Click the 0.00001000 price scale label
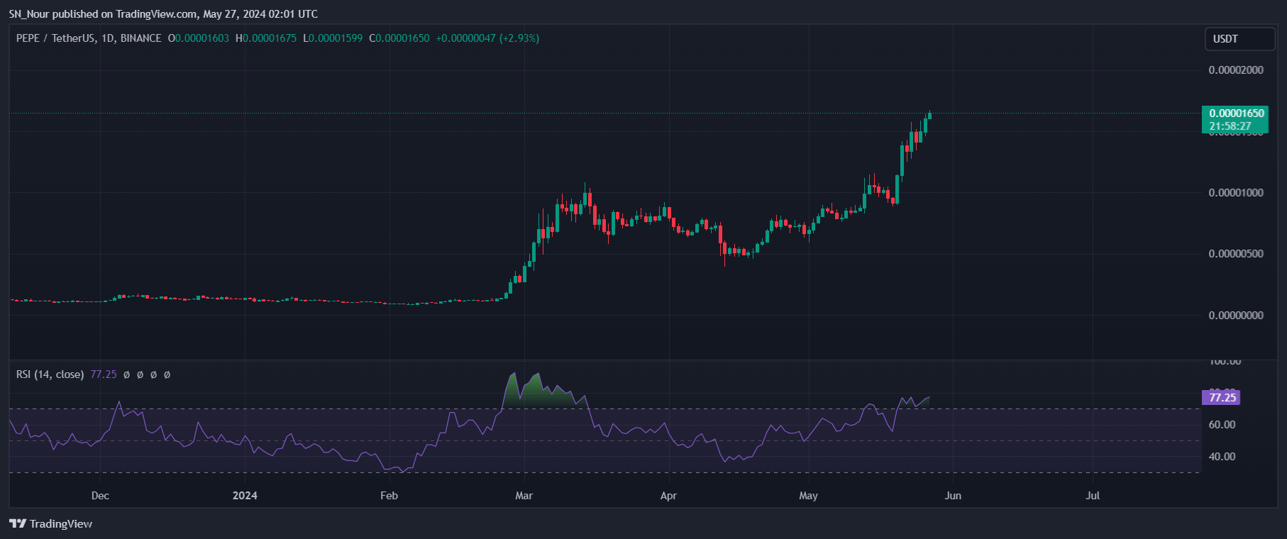 [1235, 193]
